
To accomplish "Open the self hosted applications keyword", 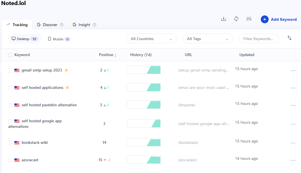I will tap(42, 87).
